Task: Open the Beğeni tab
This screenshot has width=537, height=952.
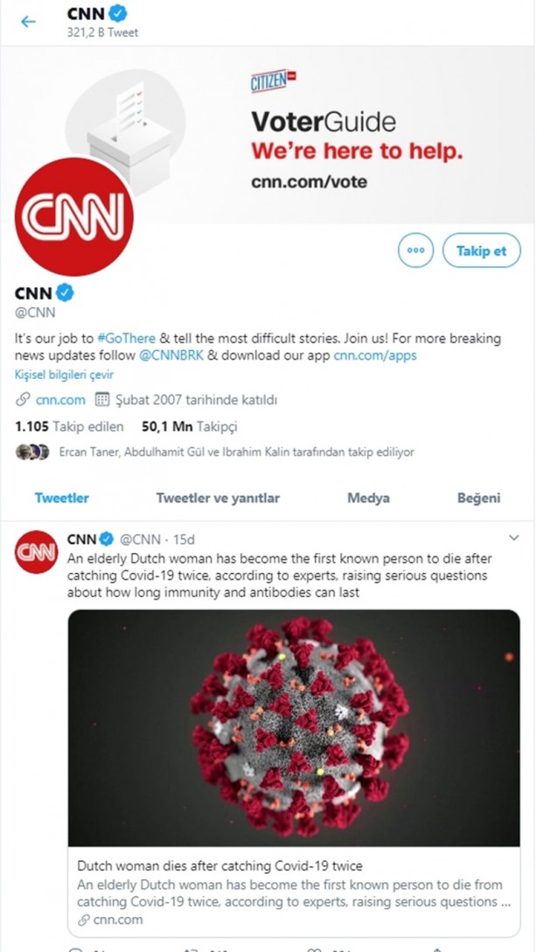Action: (478, 498)
